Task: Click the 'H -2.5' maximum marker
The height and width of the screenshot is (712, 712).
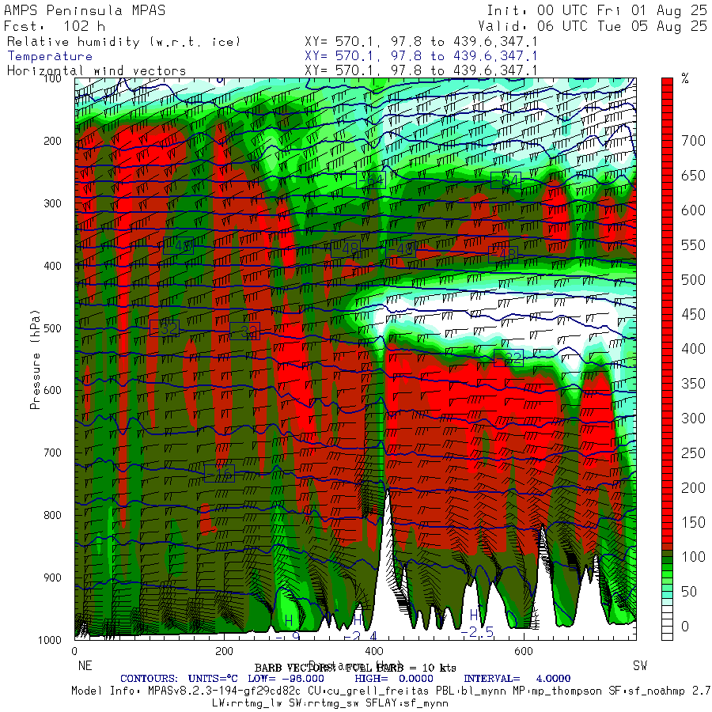Action: [x=476, y=624]
